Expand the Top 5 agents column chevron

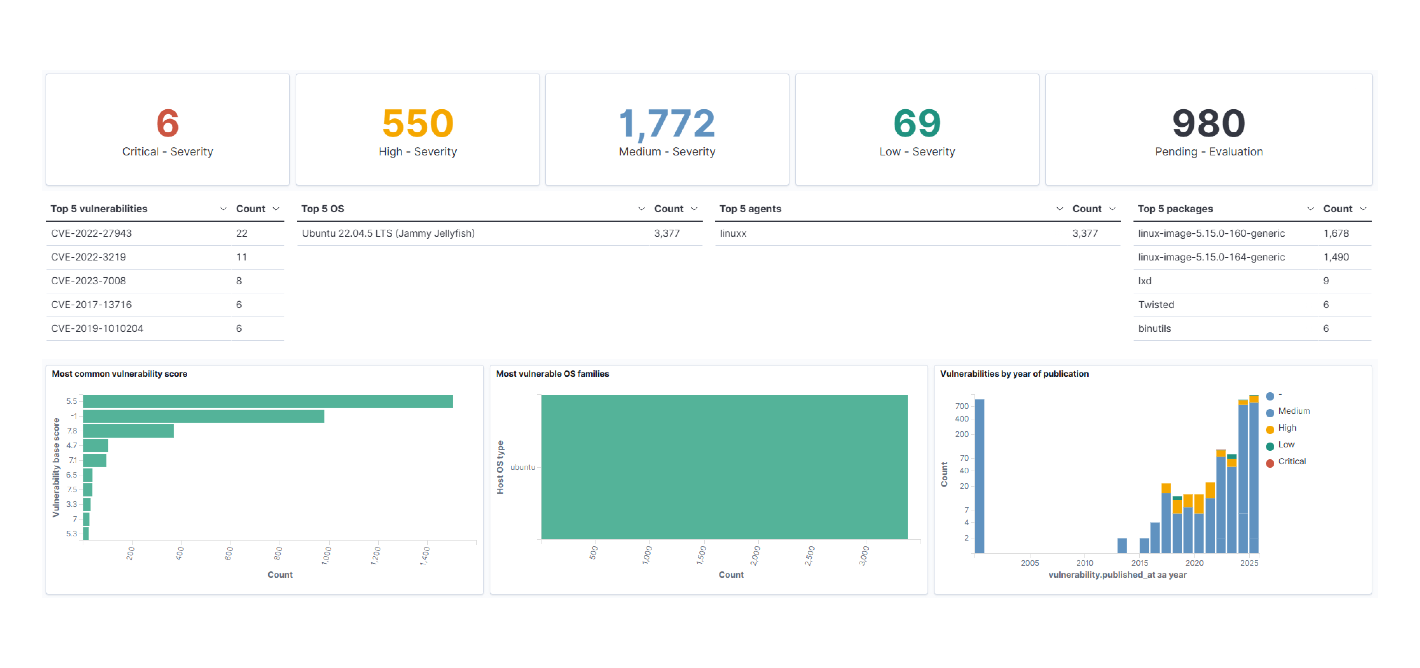tap(1060, 209)
